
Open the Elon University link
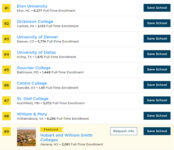32,6
